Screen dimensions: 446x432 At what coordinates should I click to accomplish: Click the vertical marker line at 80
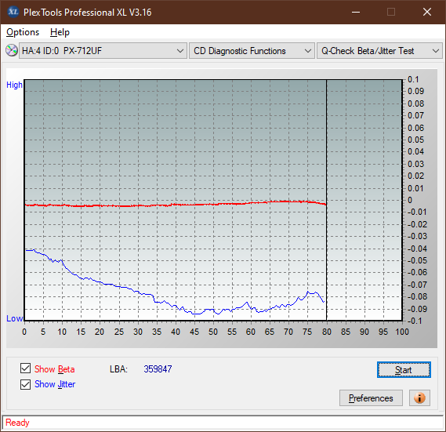coord(327,200)
